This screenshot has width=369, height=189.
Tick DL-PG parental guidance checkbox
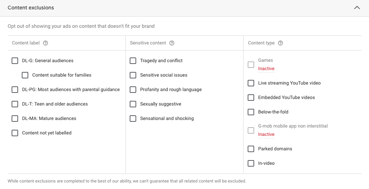(15, 90)
